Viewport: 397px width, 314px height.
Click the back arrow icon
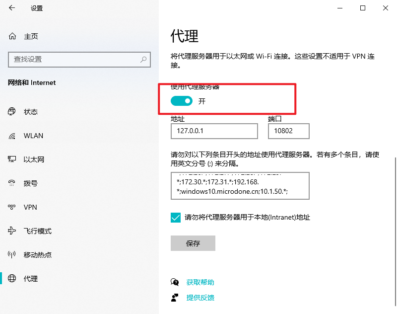point(12,8)
